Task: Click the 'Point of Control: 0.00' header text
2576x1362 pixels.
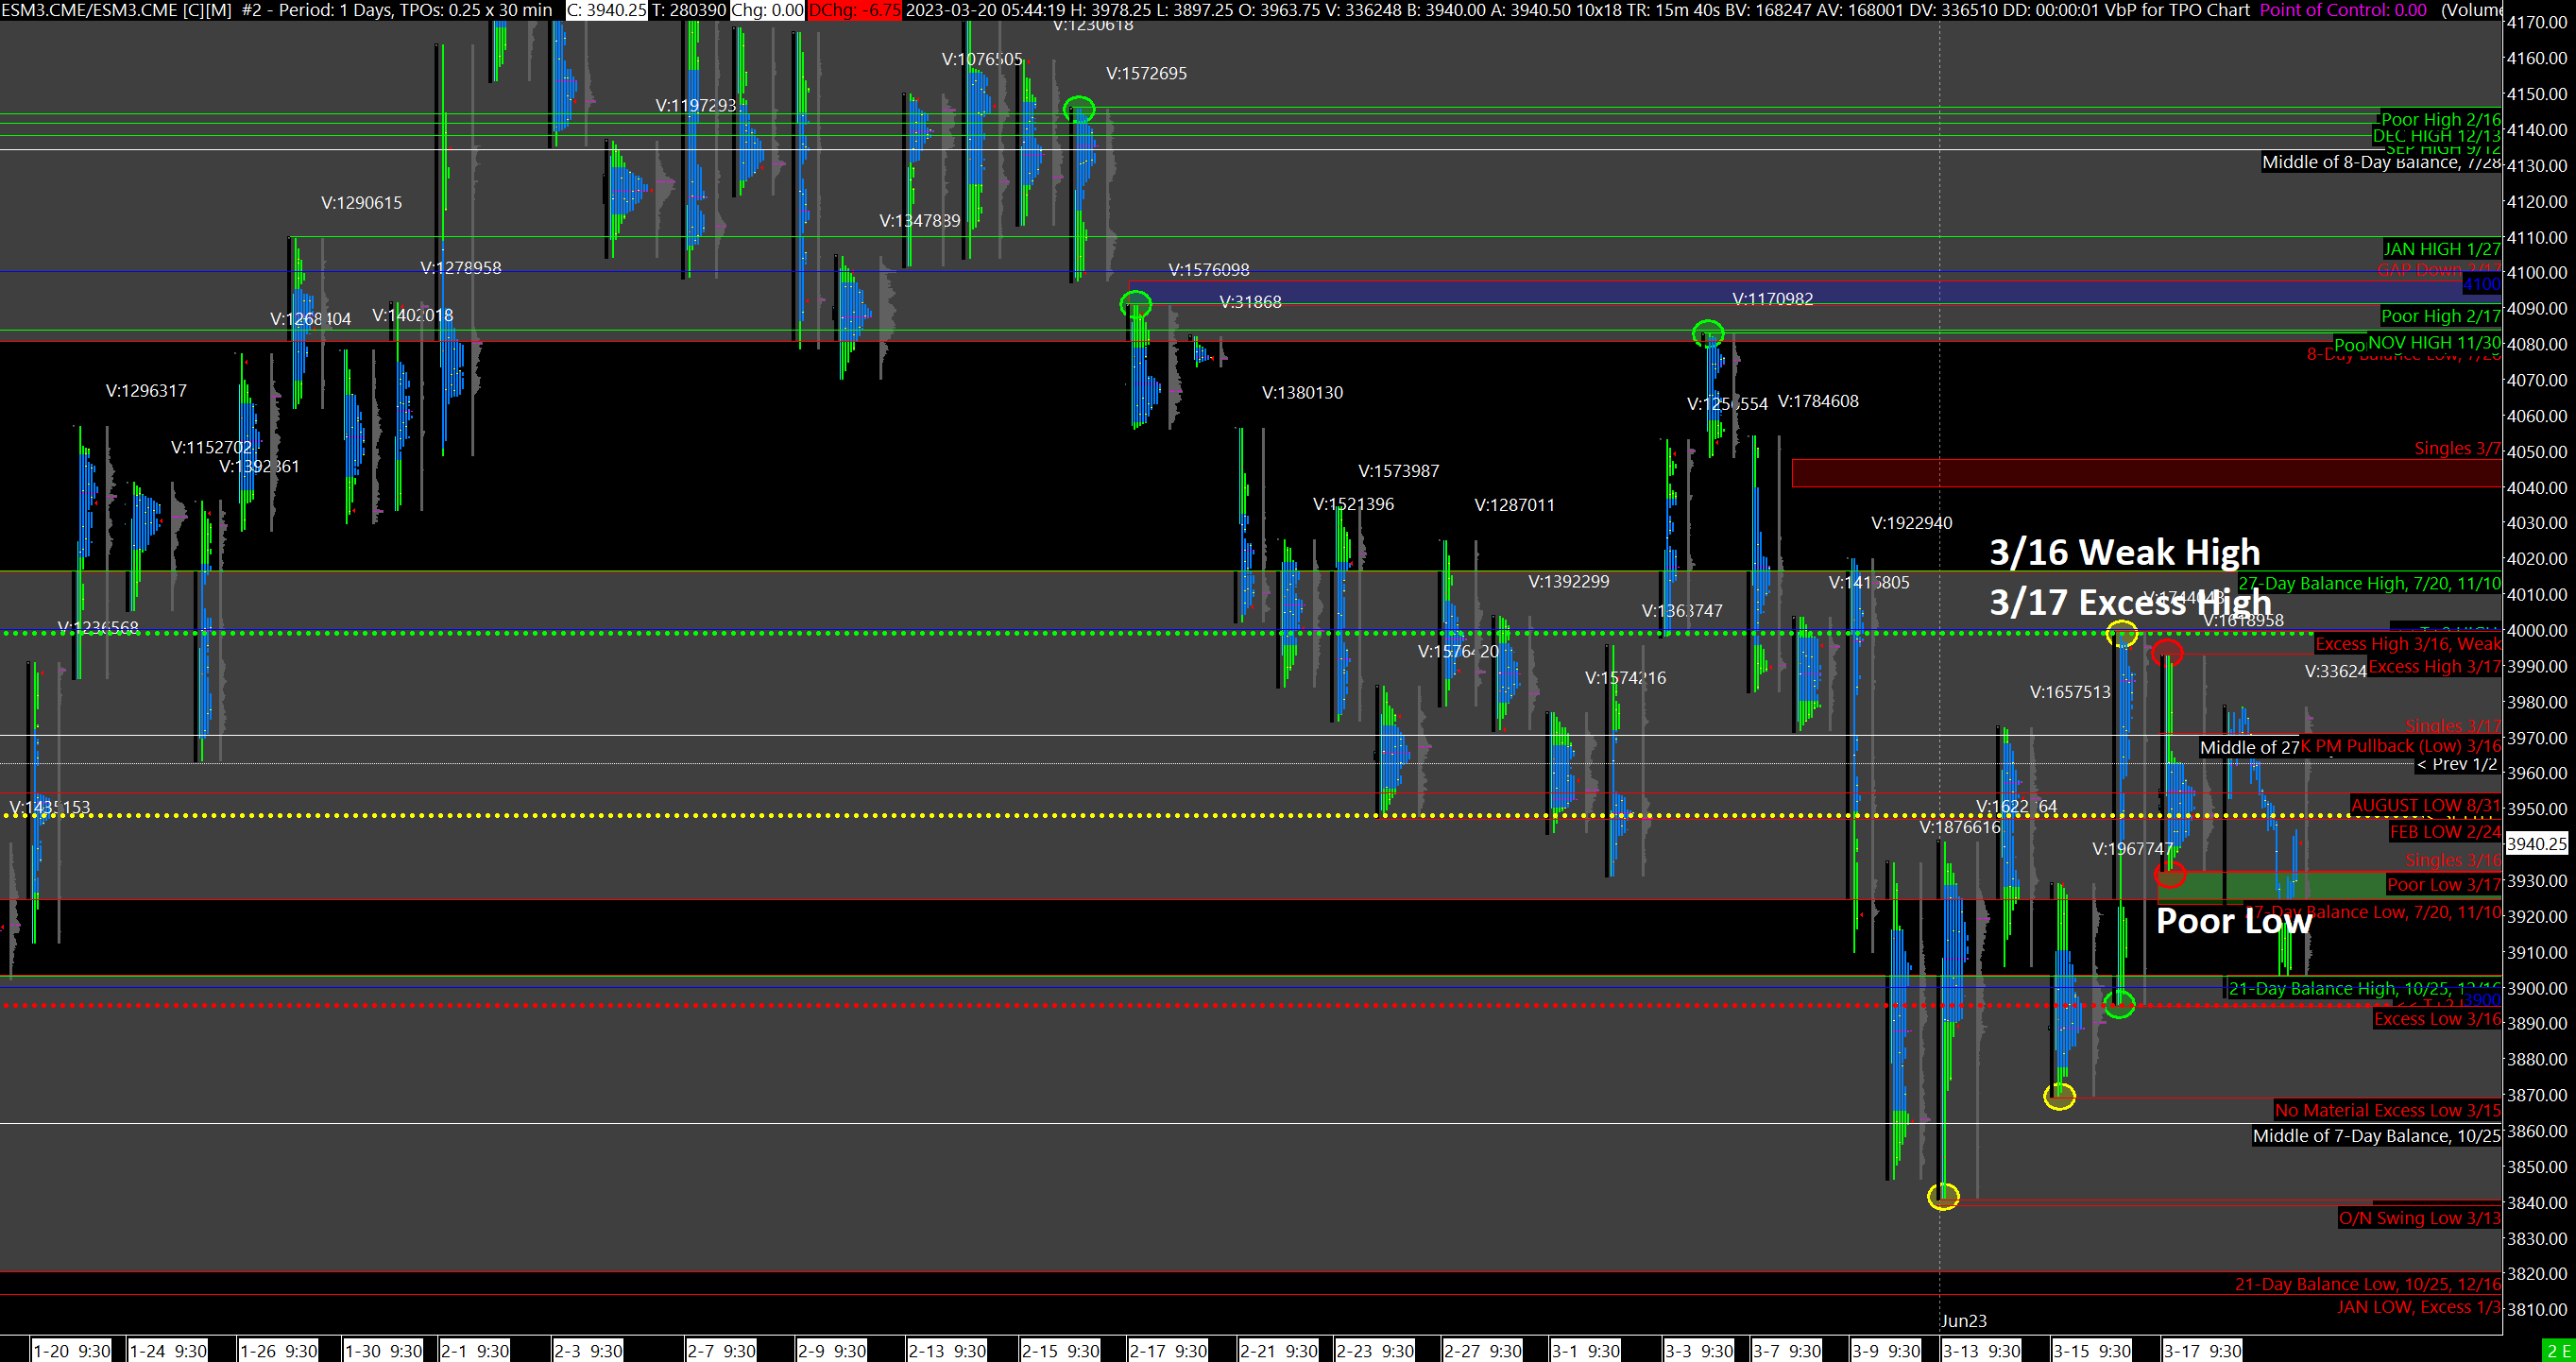Action: tap(2342, 10)
